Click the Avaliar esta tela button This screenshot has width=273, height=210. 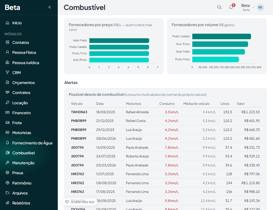[80, 202]
